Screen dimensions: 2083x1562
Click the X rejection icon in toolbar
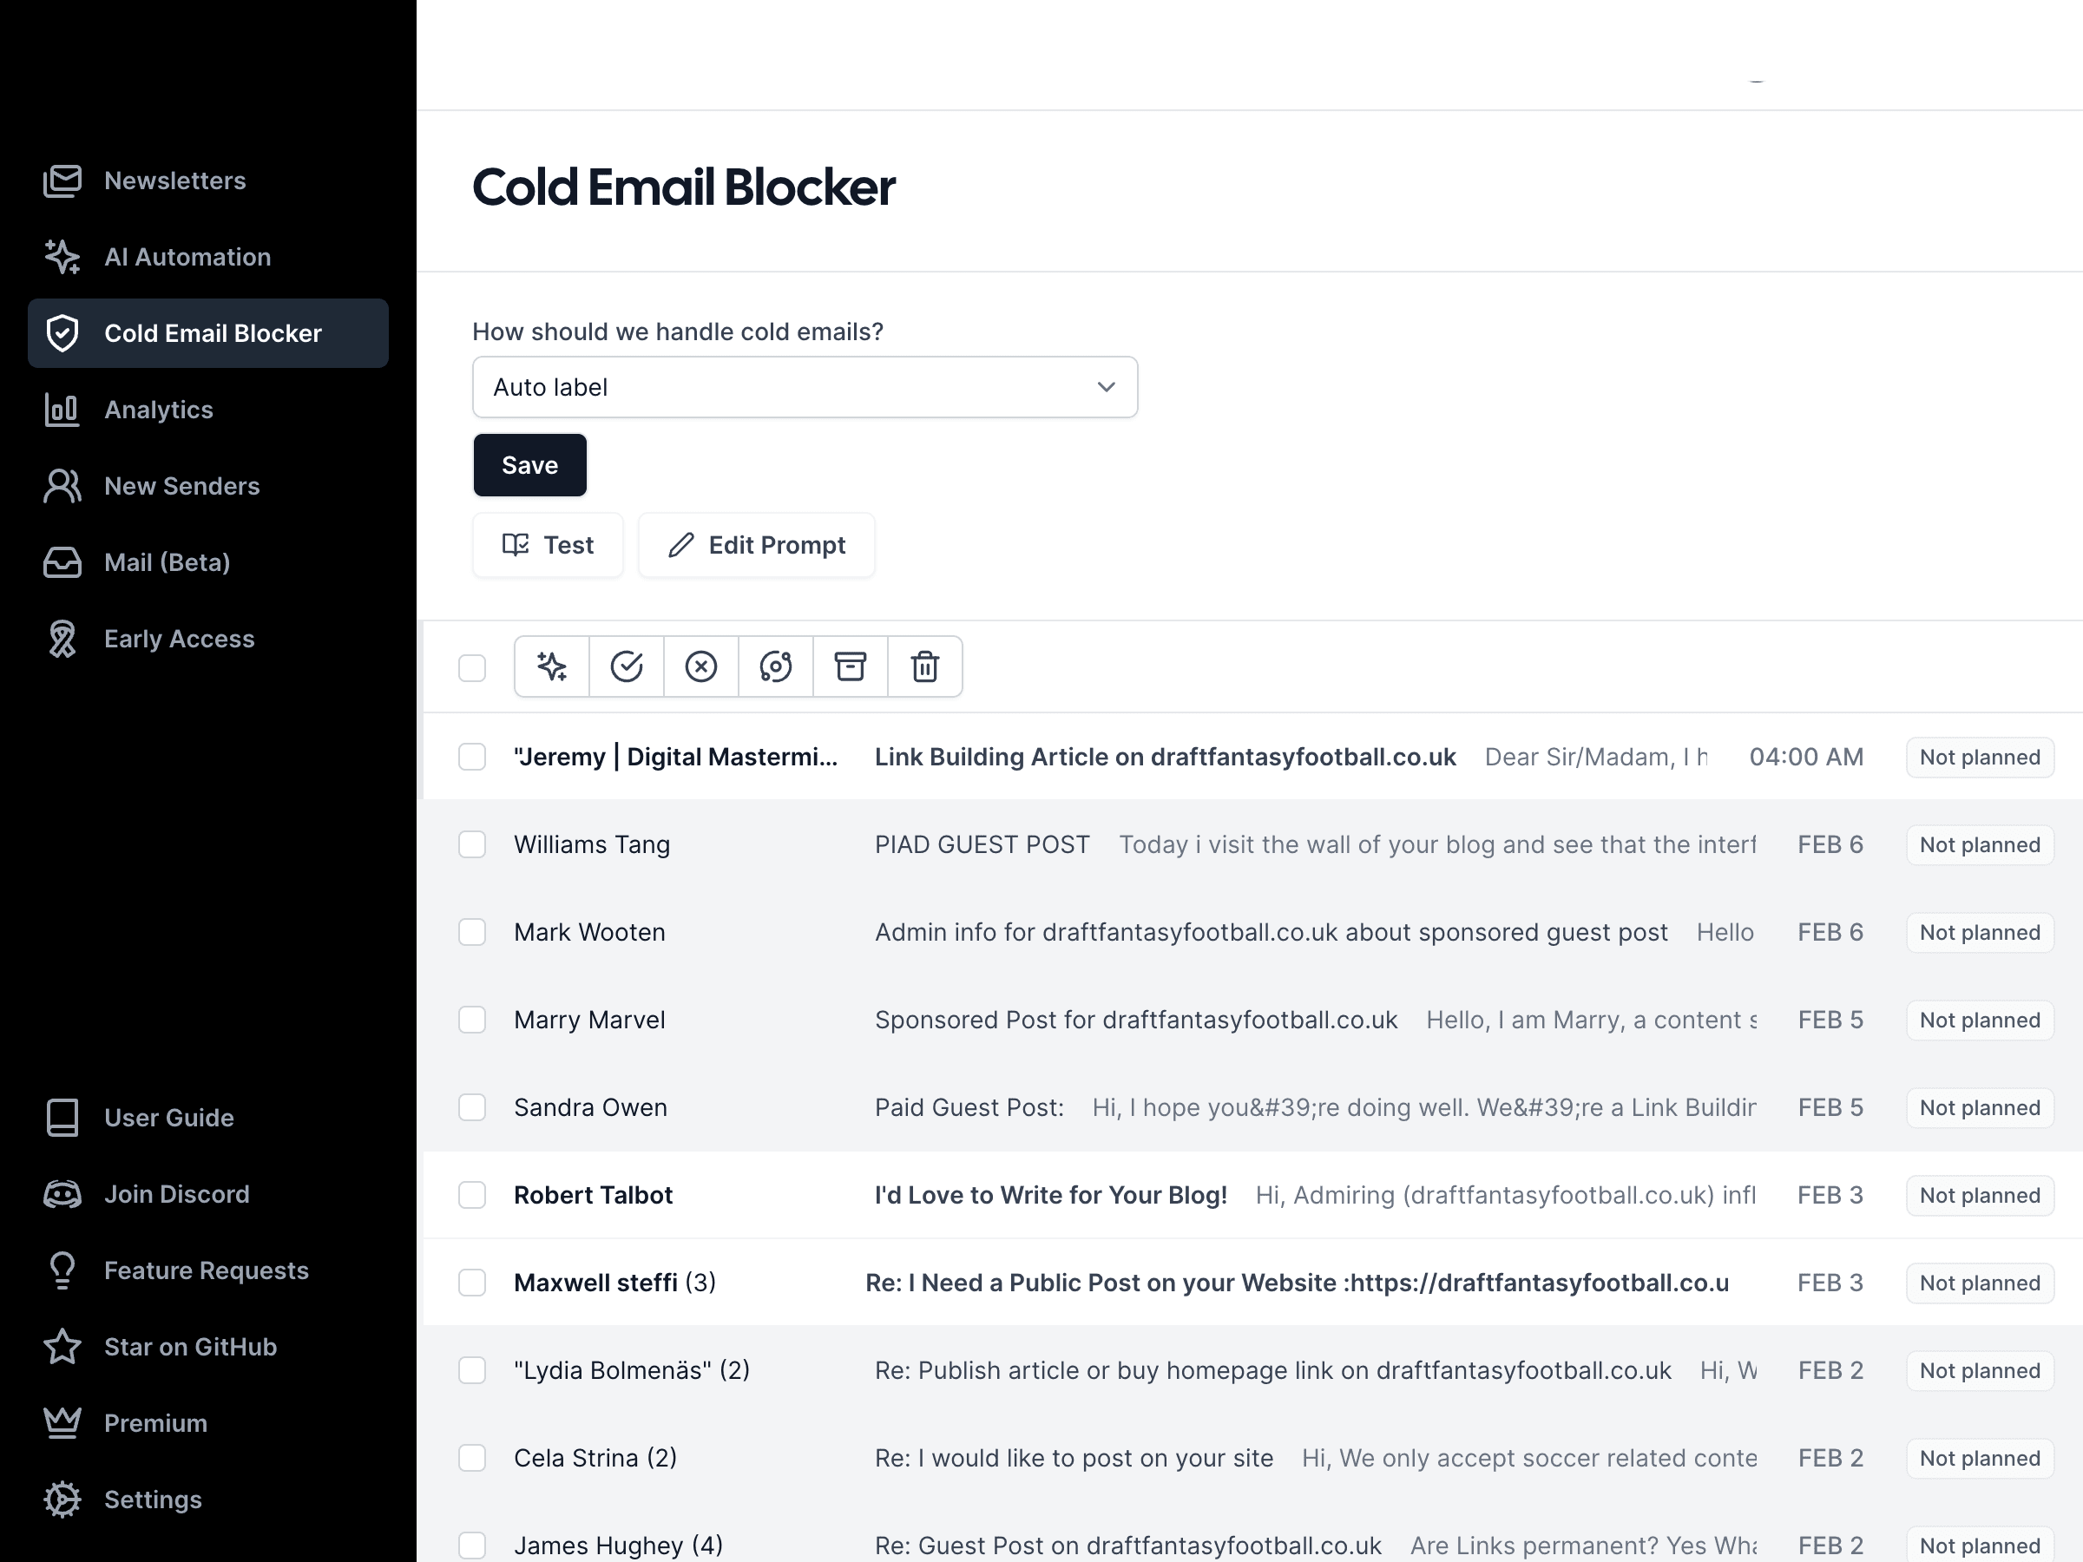[700, 665]
